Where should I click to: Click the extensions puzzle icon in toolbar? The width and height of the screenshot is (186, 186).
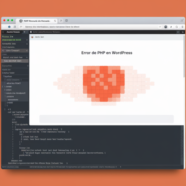[x=171, y=27]
